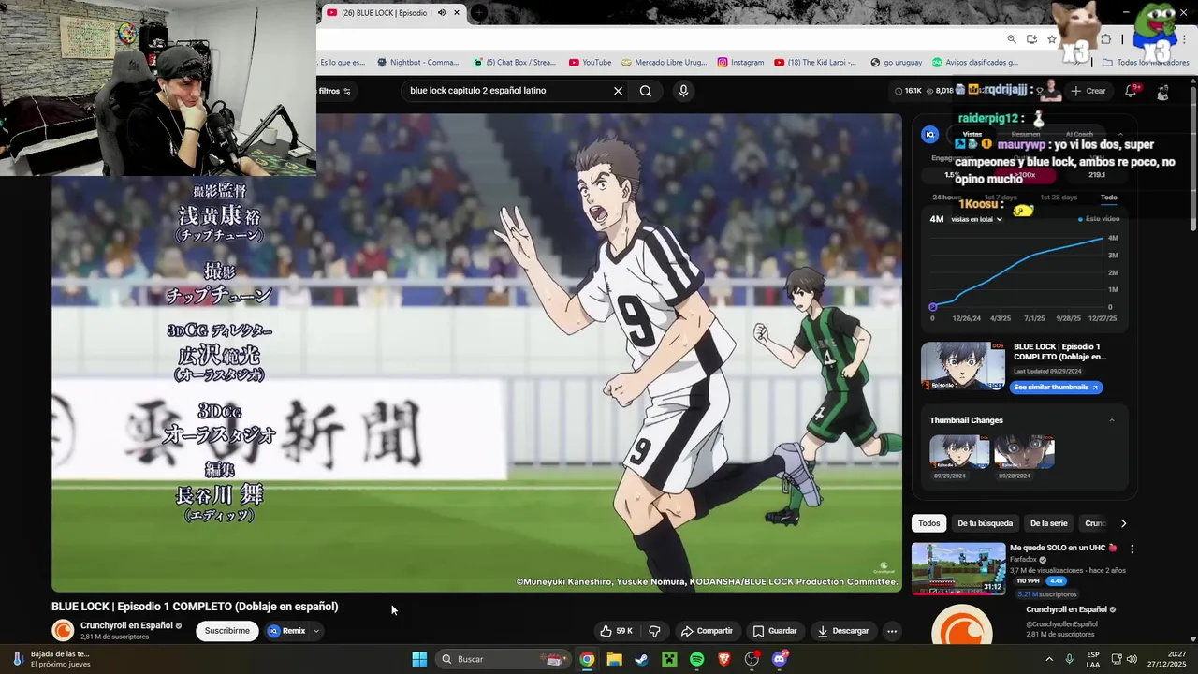Open the vistas en total dropdown
This screenshot has height=674, width=1198.
pyautogui.click(x=976, y=219)
